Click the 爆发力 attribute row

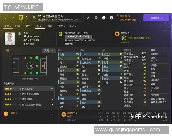pyautogui.click(x=113, y=54)
